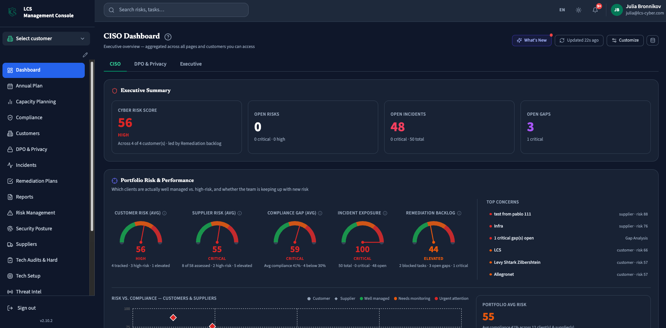This screenshot has width=666, height=328.
Task: Switch language using the EN selector
Action: pos(562,10)
